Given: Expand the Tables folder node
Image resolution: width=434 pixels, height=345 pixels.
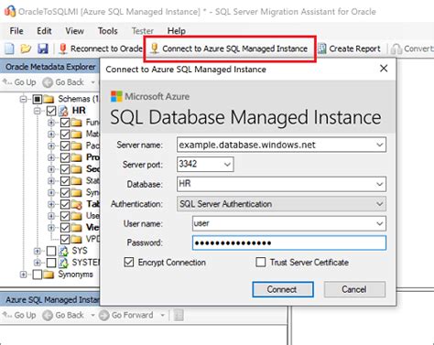Looking at the screenshot, I should [51, 204].
